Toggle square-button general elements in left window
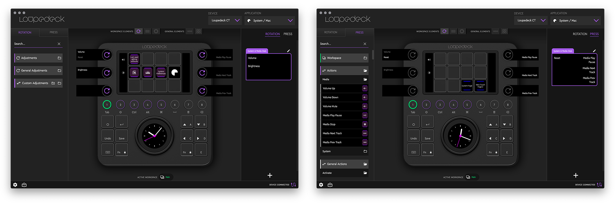This screenshot has height=205, width=615. point(199,31)
